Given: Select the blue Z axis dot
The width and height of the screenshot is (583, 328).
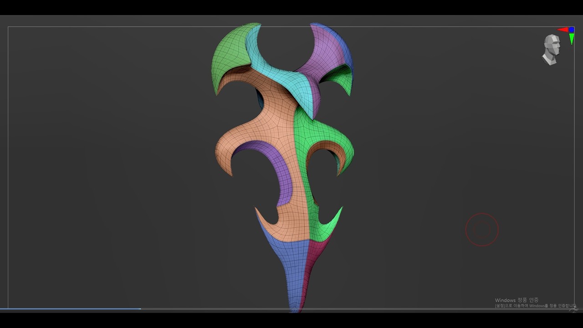Looking at the screenshot, I should coord(572,30).
